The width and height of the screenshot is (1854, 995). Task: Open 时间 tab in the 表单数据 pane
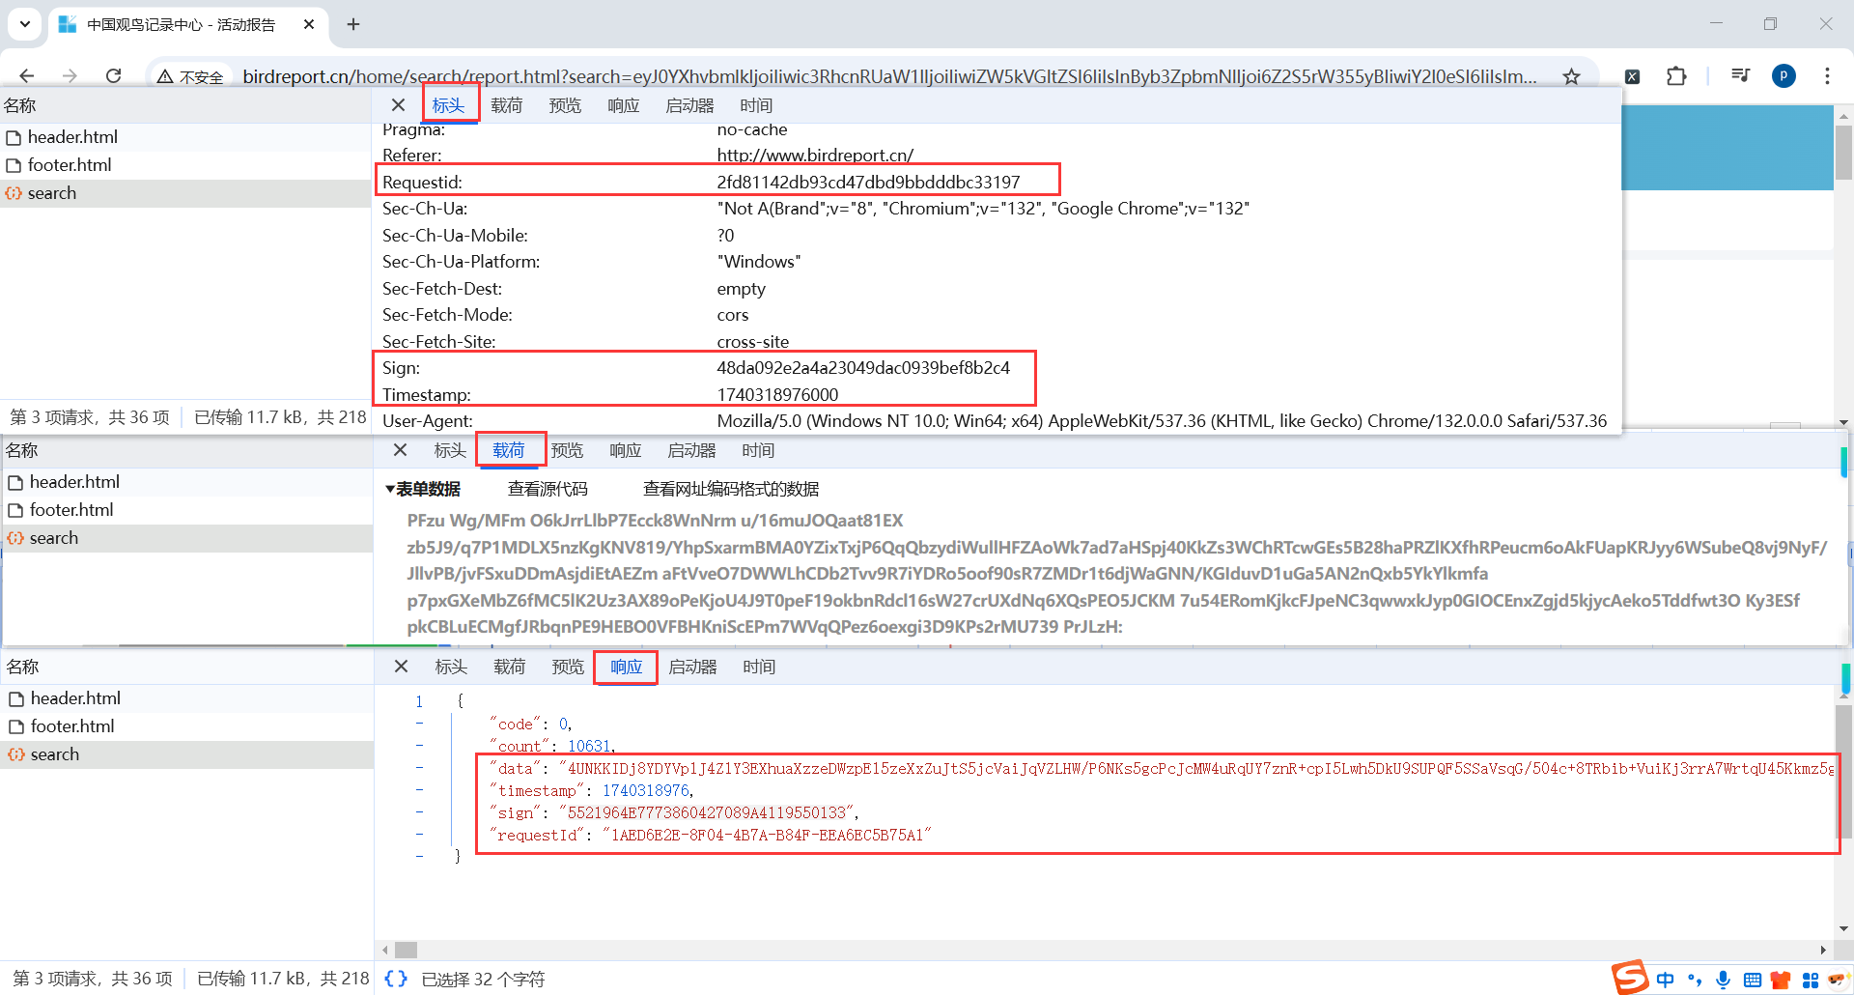tap(758, 450)
